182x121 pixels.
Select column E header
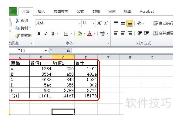108,57
